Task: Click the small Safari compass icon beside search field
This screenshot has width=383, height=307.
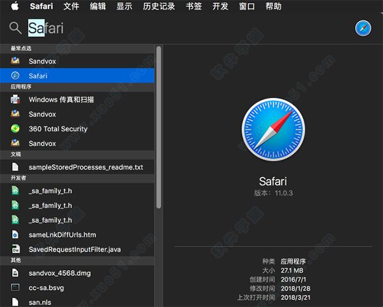Action: pos(363,28)
